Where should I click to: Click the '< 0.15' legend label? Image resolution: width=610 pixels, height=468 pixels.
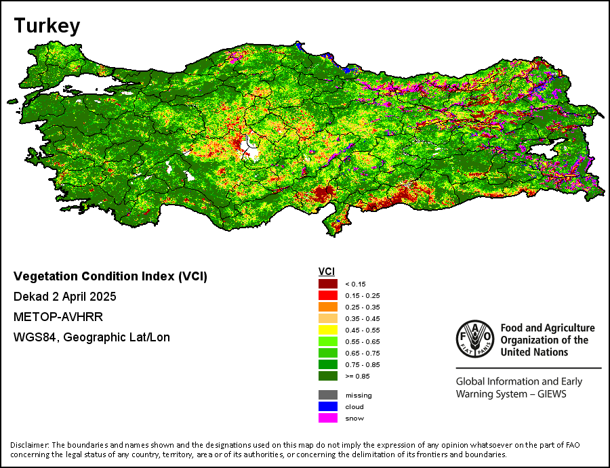click(x=356, y=284)
